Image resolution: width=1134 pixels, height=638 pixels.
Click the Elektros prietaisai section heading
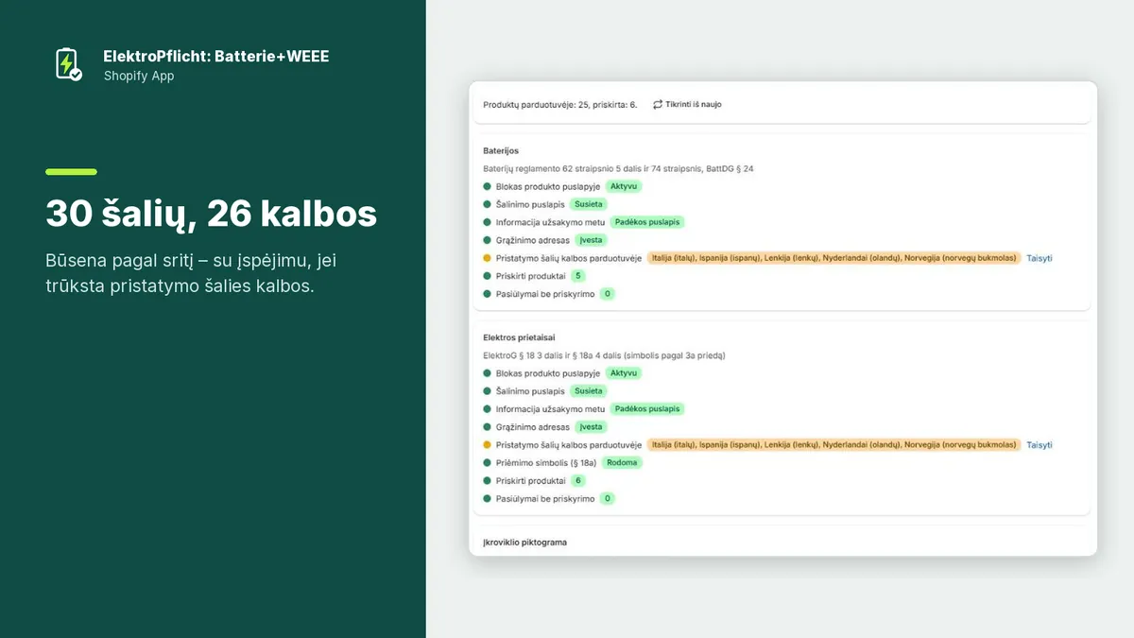coord(519,337)
